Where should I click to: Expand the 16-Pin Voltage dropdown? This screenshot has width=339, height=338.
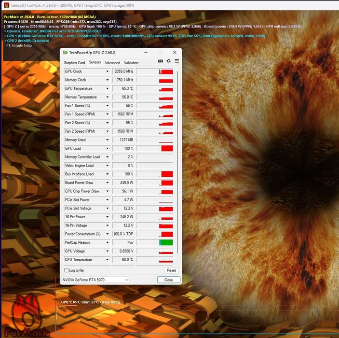point(107,225)
